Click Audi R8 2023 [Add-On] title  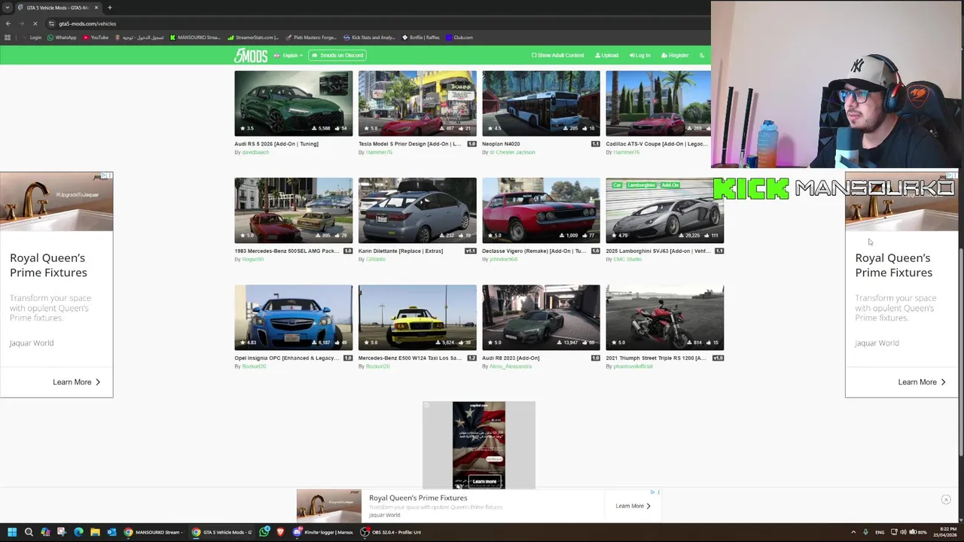(511, 358)
